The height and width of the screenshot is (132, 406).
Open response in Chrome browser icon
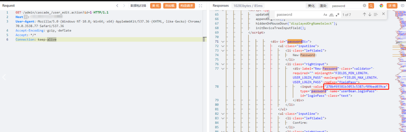click(x=381, y=6)
